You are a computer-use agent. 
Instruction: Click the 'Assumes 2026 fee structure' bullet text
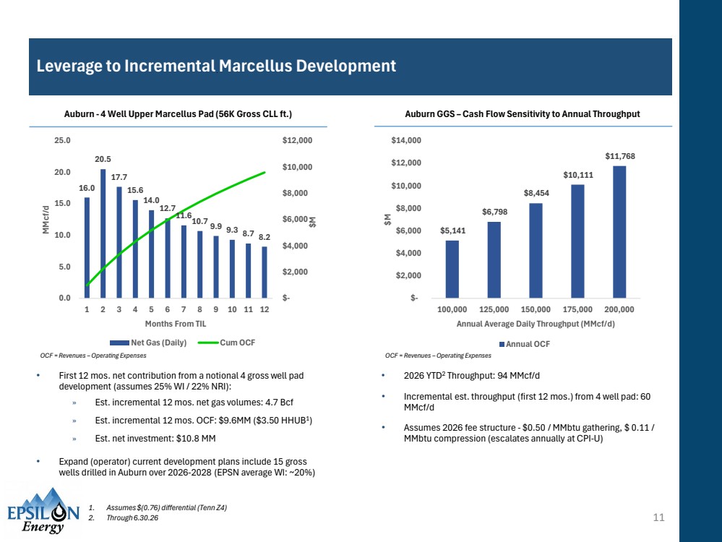(528, 433)
